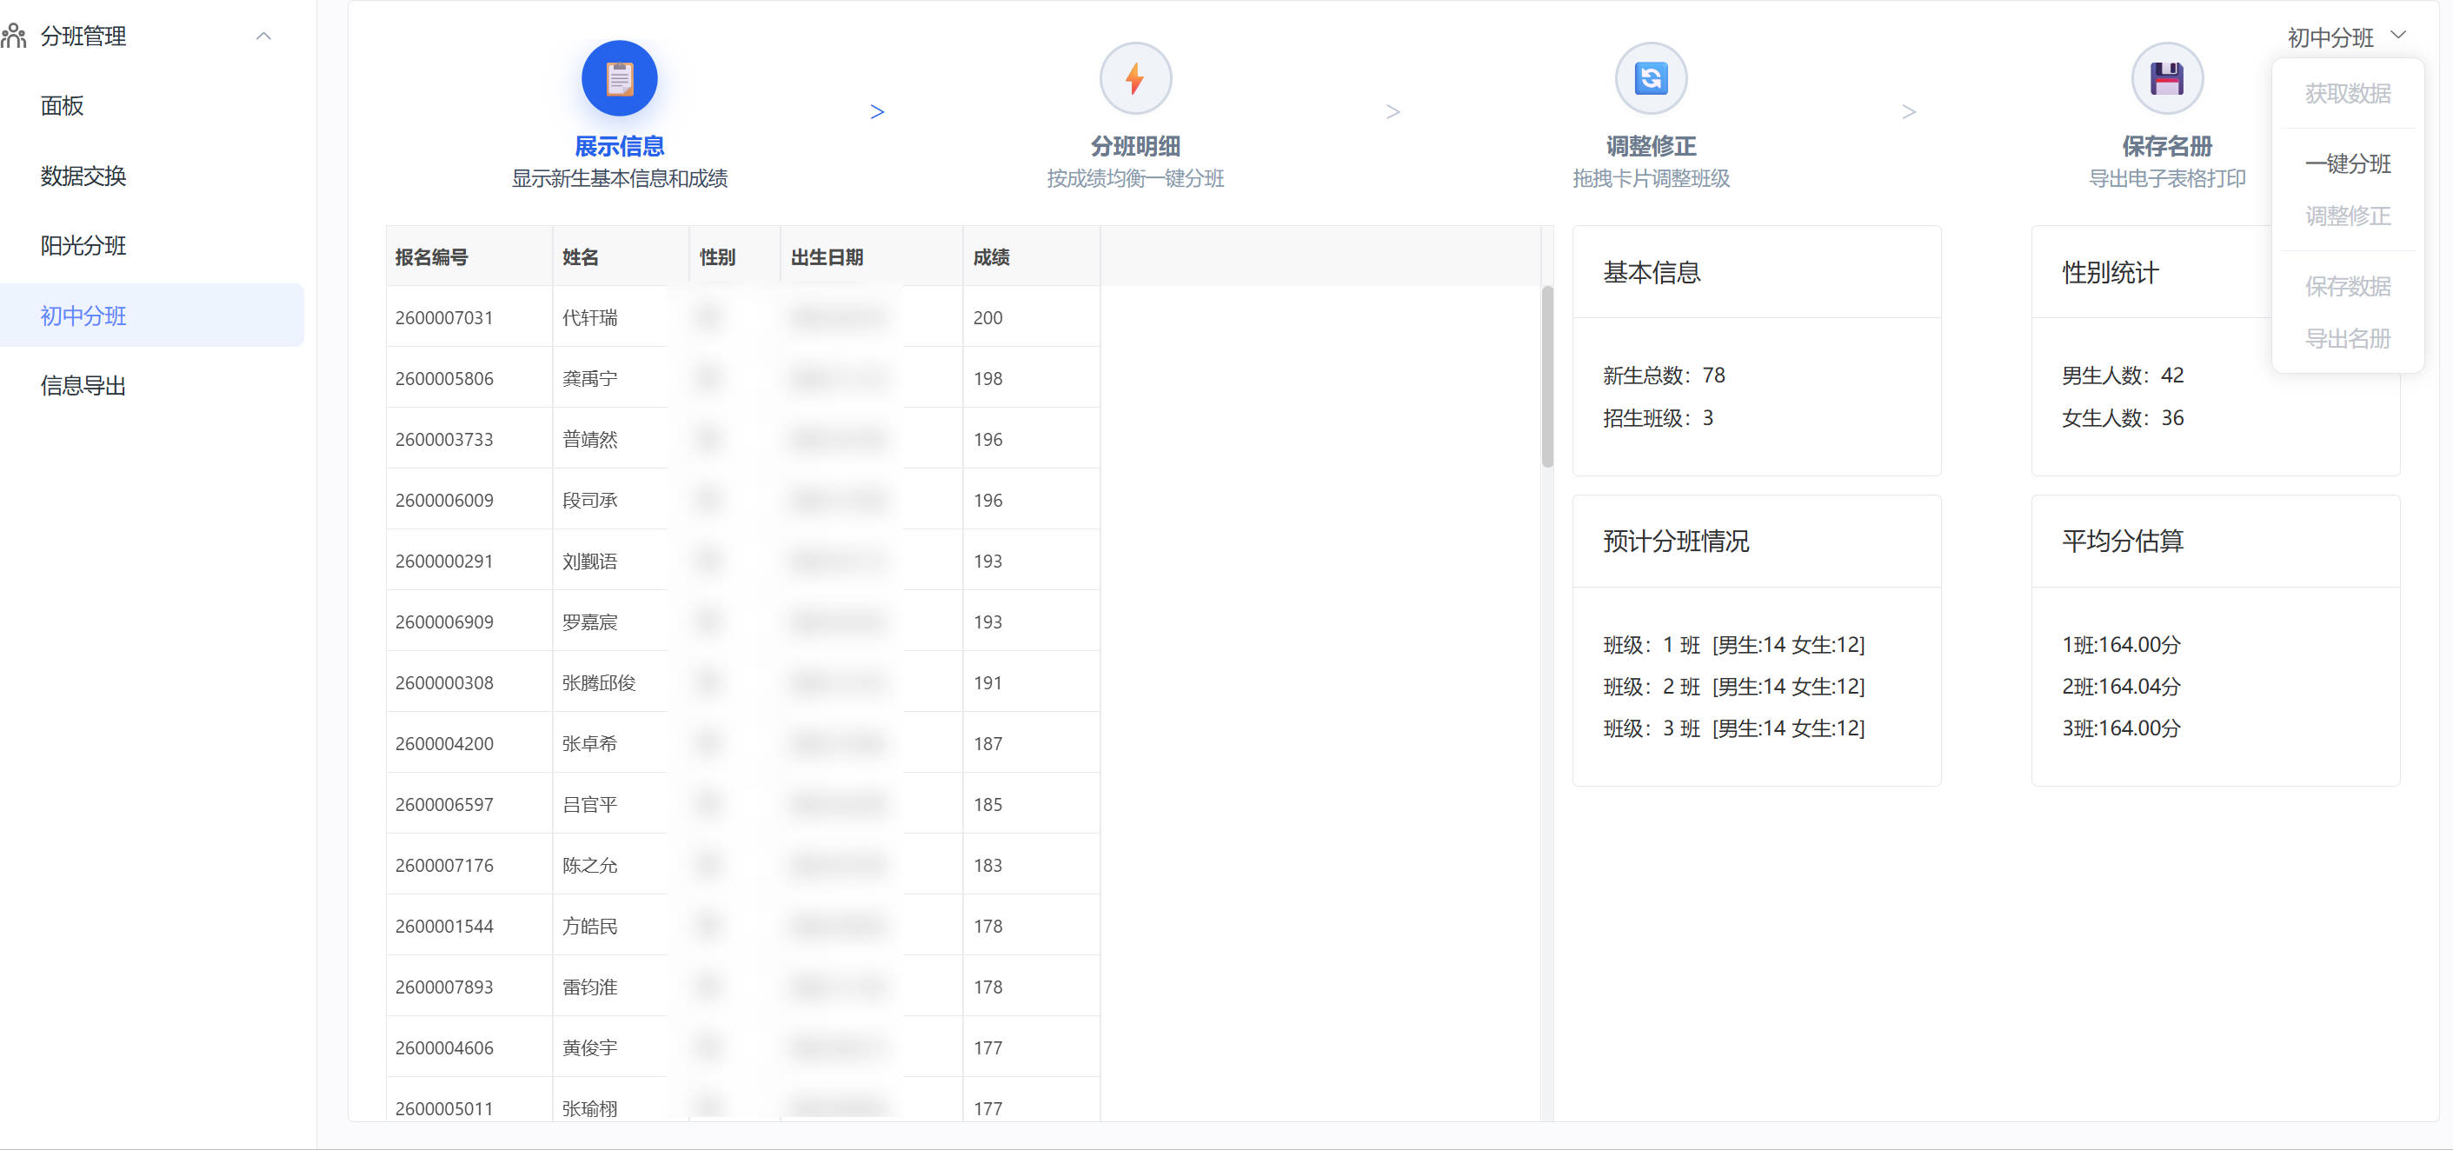Click student name 吕官平

589,806
